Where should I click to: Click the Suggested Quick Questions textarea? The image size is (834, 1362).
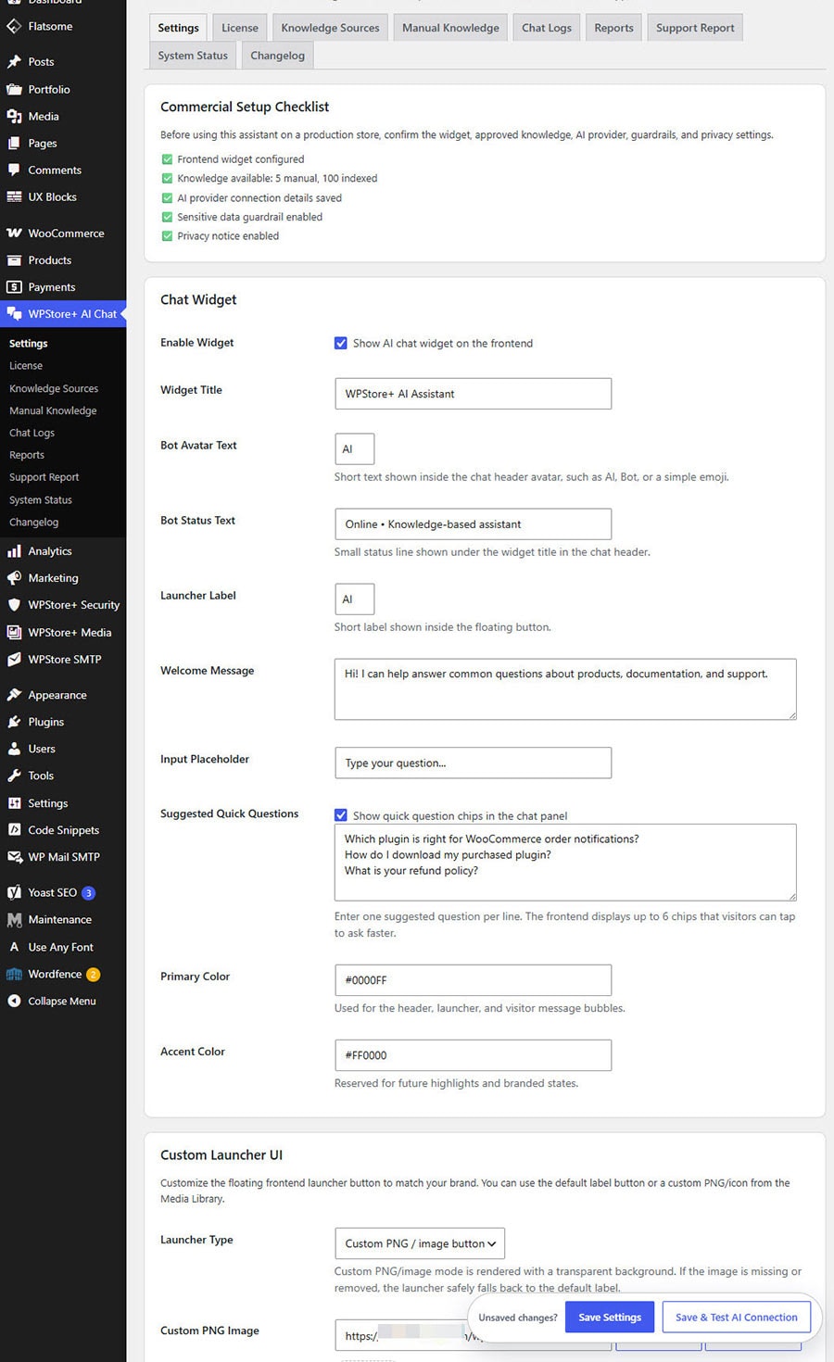[x=565, y=863]
